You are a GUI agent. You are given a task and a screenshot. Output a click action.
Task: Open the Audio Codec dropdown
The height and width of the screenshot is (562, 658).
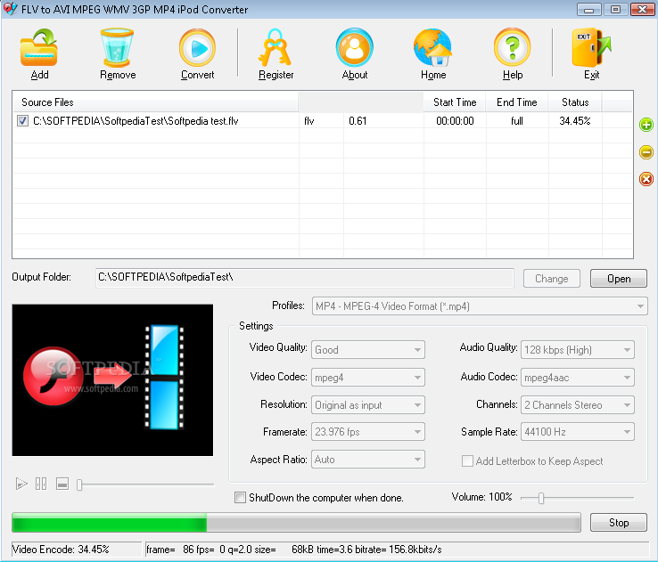pyautogui.click(x=578, y=378)
